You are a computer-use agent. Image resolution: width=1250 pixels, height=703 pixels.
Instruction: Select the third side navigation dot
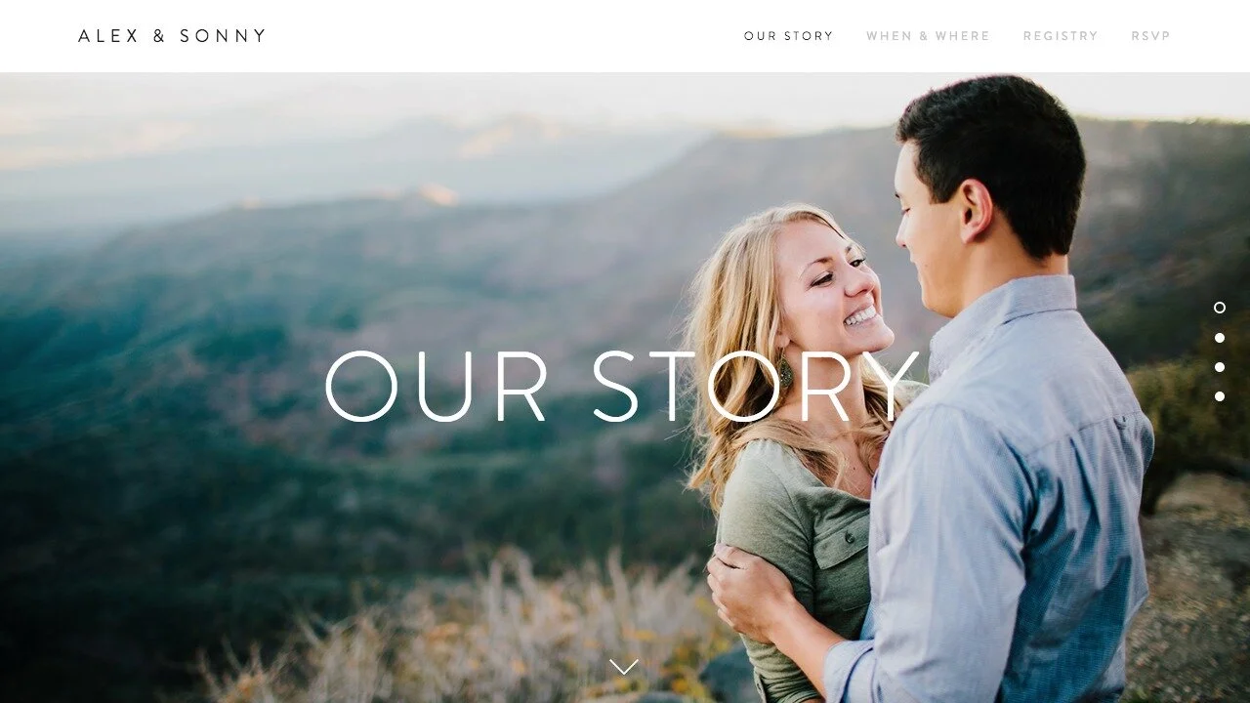point(1220,367)
